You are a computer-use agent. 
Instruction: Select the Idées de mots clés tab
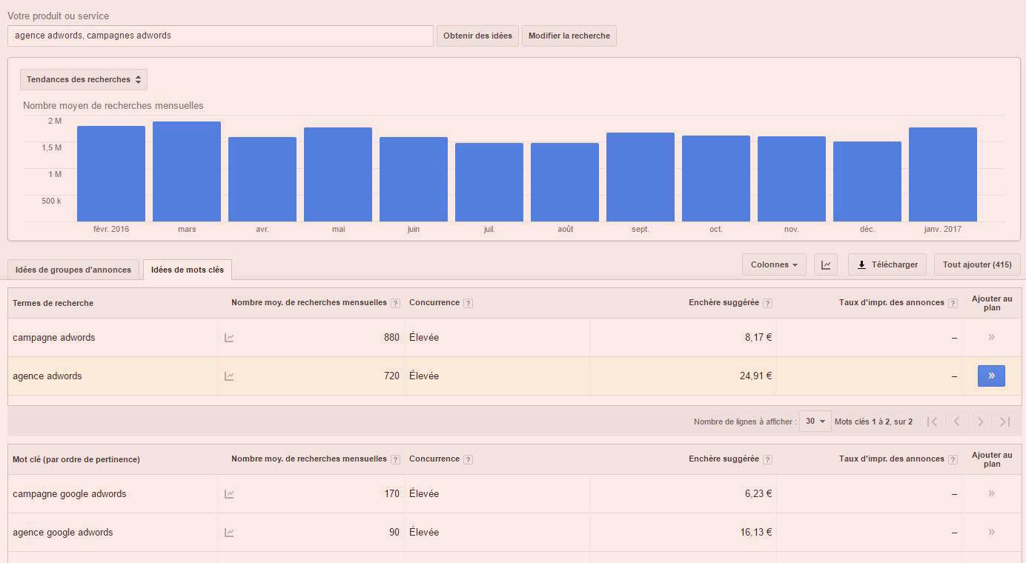(188, 270)
